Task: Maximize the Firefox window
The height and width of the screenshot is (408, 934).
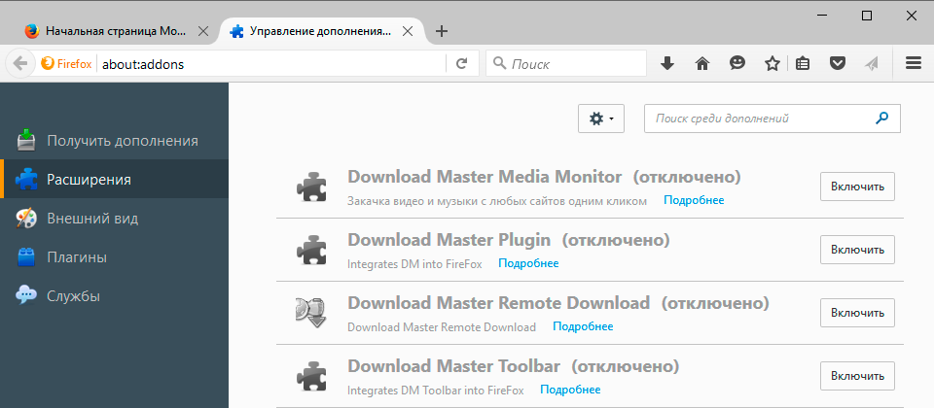Action: point(867,17)
